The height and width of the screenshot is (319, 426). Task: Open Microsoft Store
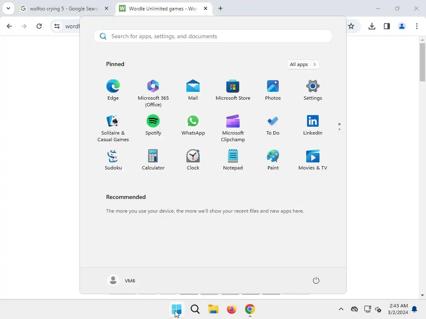coord(233,90)
